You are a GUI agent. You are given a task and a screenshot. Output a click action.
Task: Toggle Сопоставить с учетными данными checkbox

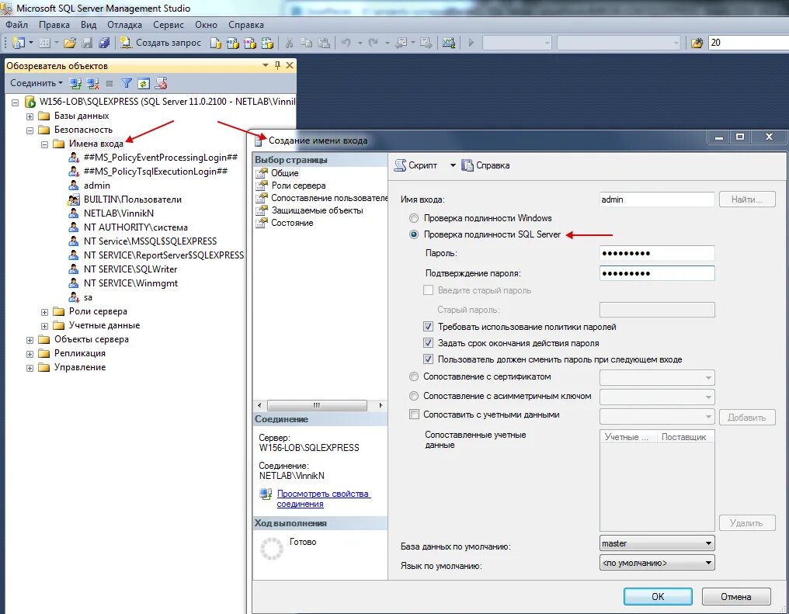(x=414, y=415)
